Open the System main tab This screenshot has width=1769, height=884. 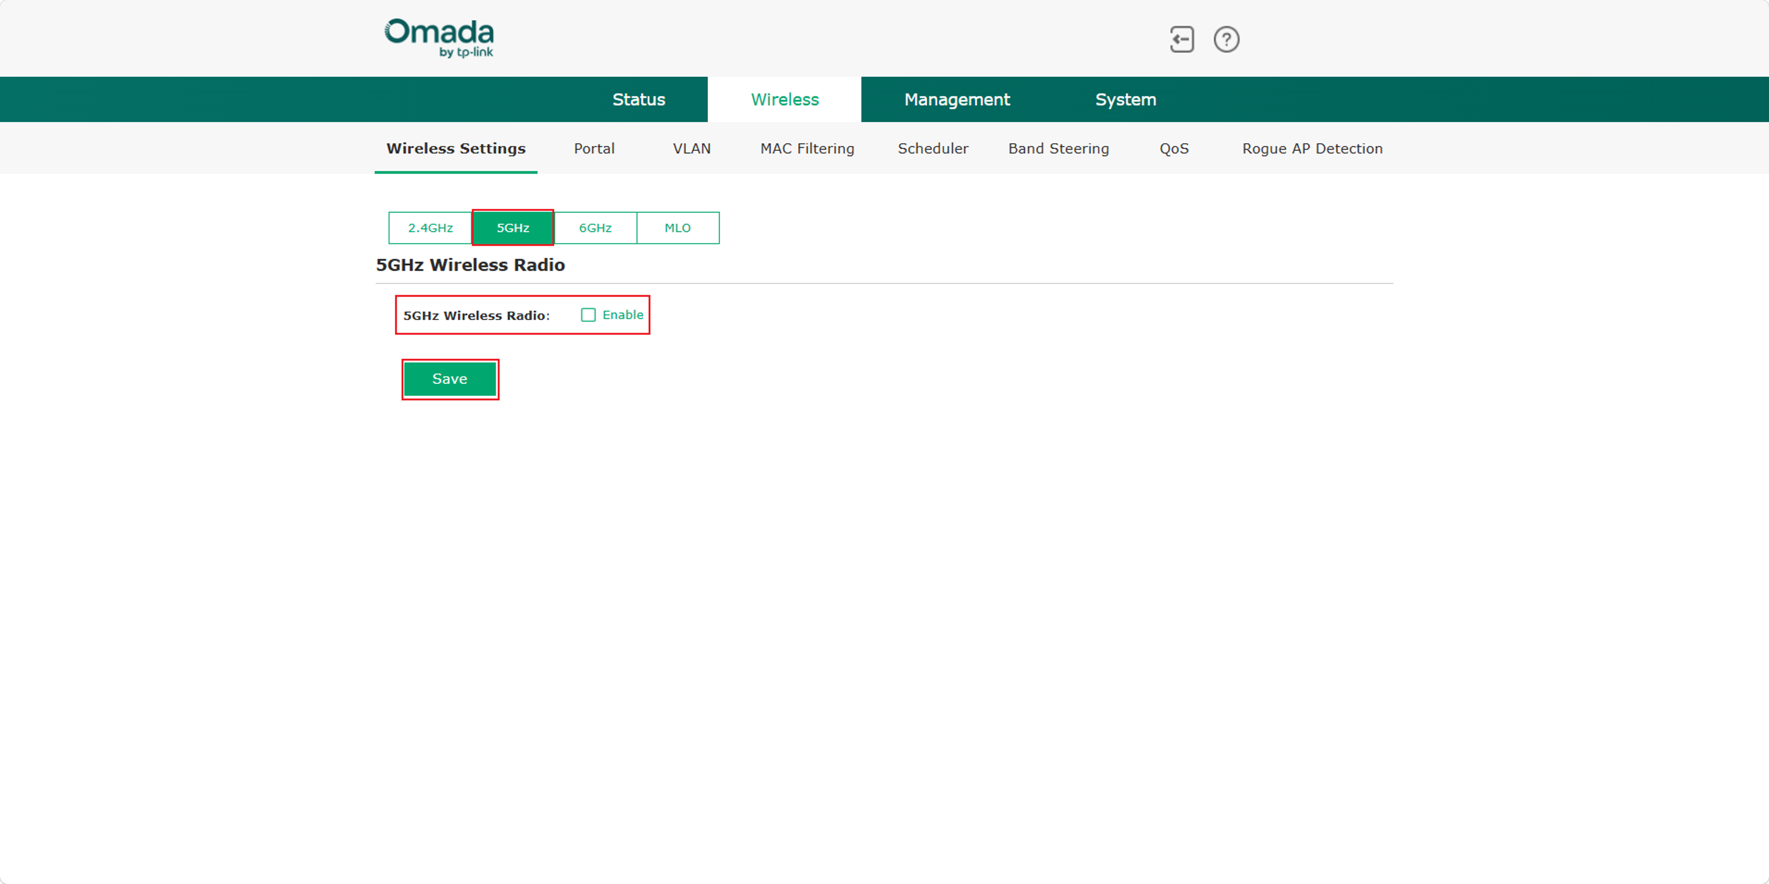pyautogui.click(x=1126, y=99)
